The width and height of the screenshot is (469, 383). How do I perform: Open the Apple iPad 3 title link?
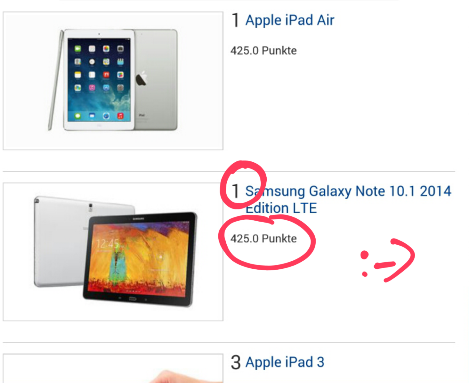tap(285, 362)
